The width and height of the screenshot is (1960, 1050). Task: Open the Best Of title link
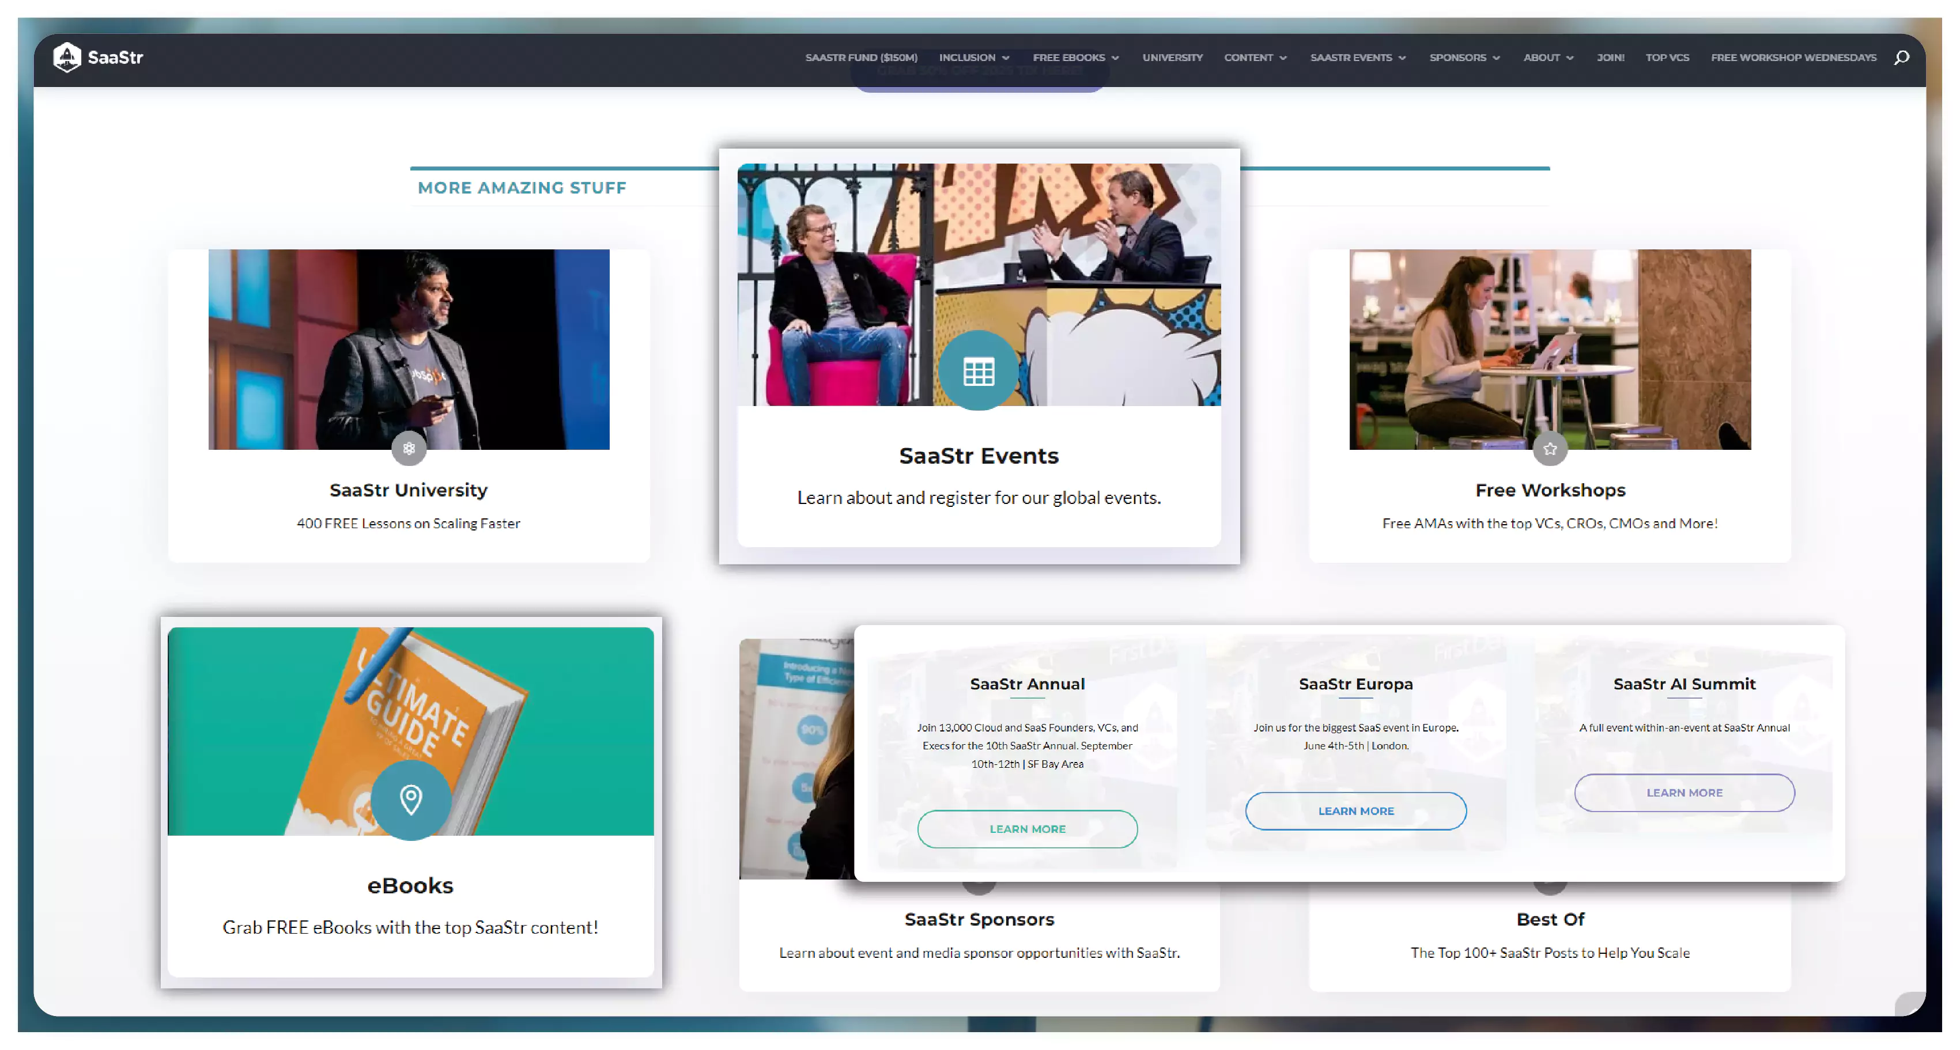pos(1550,919)
